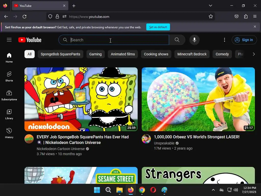List all tabs dropdown arrow

[x=210, y=6]
